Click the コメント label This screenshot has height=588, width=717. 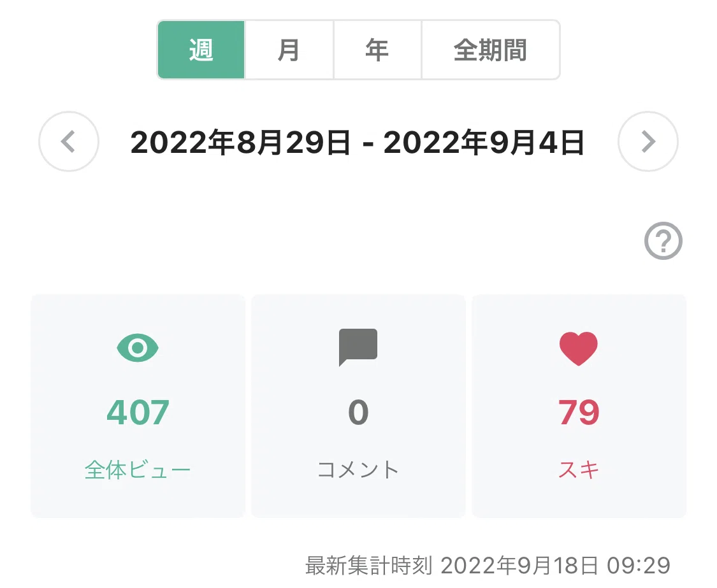click(x=358, y=470)
